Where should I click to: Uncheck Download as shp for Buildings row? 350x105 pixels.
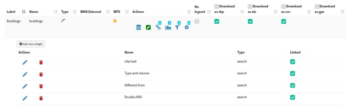click(217, 21)
